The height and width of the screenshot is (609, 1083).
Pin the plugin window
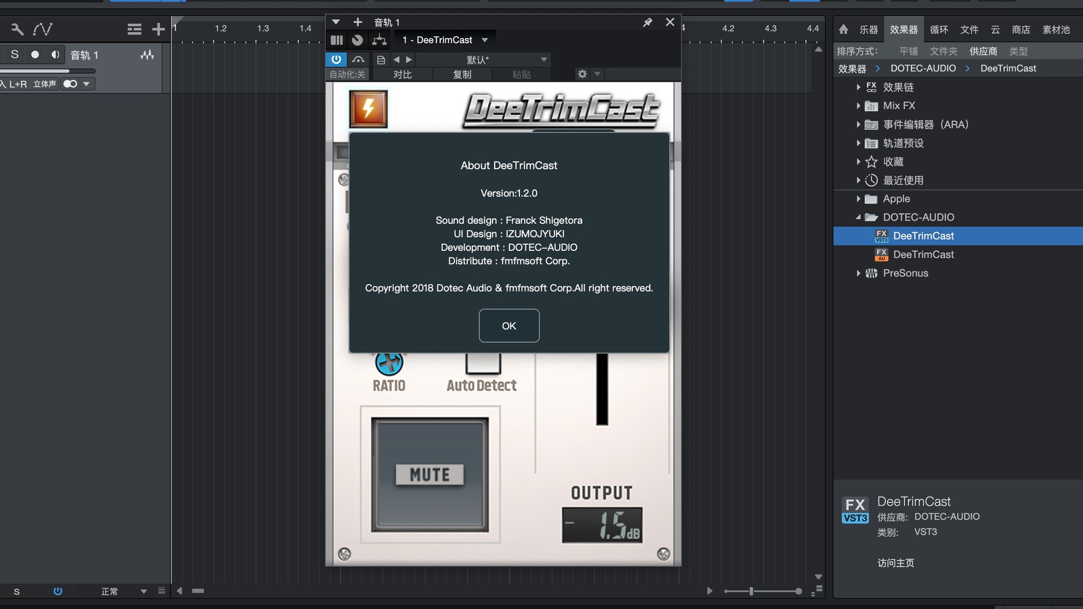coord(648,22)
